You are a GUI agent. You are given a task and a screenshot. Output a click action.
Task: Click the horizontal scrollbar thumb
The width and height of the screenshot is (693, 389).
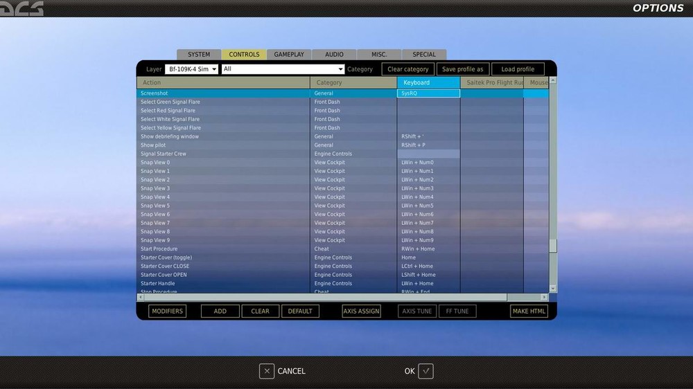click(325, 297)
